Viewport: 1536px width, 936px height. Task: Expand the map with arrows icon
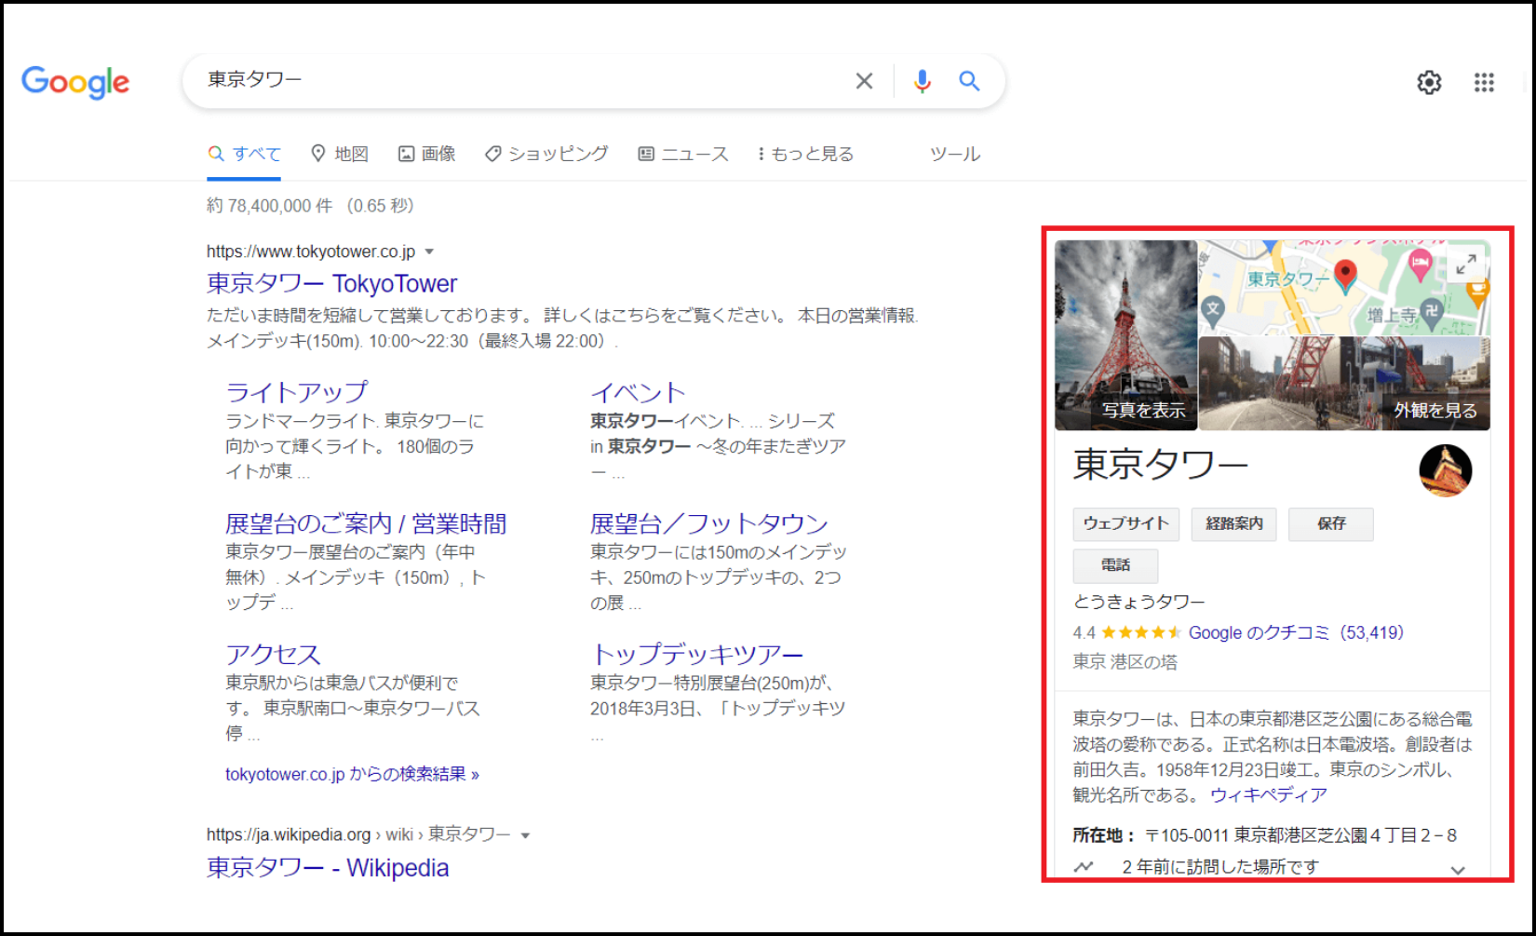[1466, 265]
